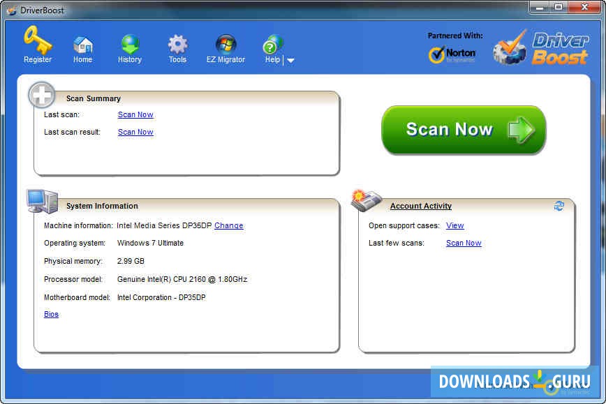Click Scan Now link beside Last scan
The image size is (606, 404).
coord(135,114)
